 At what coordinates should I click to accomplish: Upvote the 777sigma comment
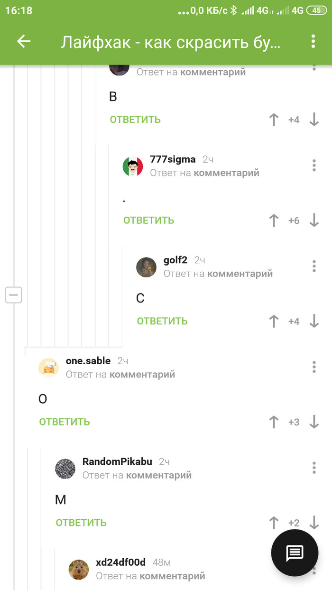coord(274,221)
